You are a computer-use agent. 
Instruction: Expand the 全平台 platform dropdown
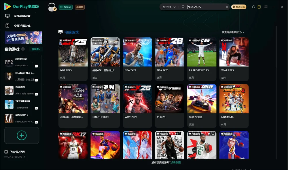169,7
